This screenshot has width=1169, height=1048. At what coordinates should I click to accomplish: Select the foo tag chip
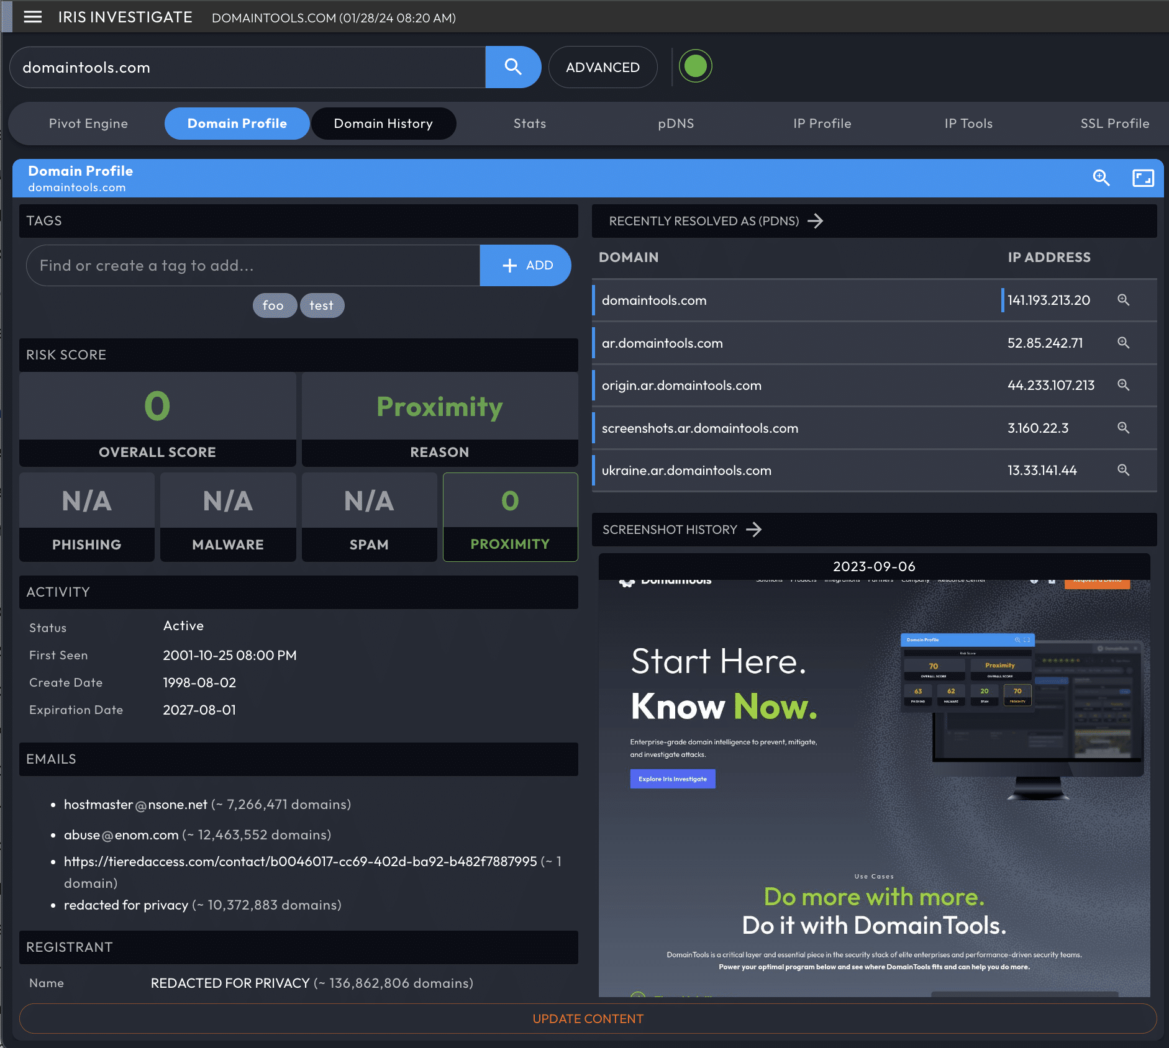(x=275, y=305)
